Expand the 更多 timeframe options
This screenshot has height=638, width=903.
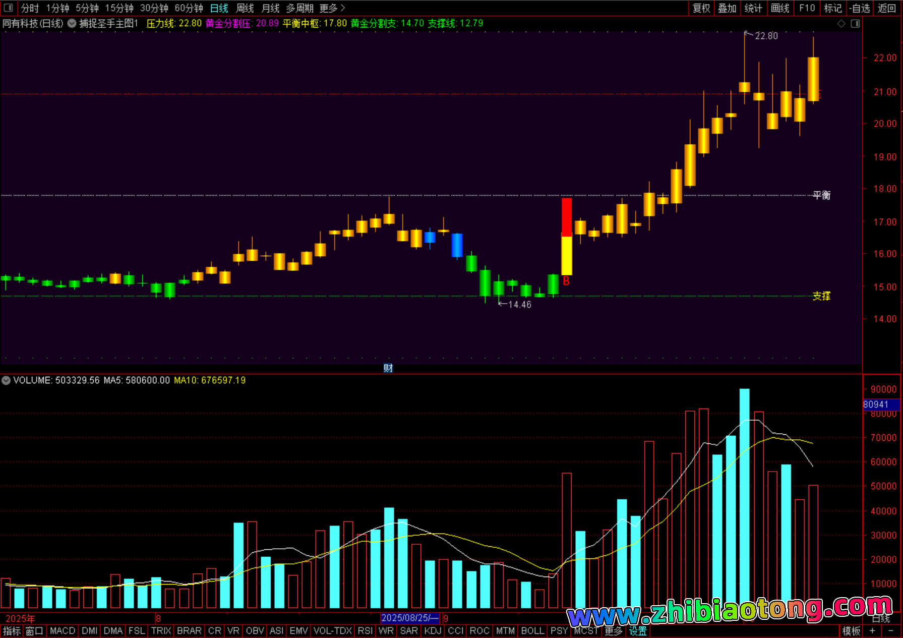(332, 8)
